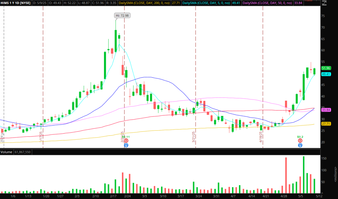This screenshot has height=199, width=338.
Task: Click the 150 level on volume axis
Action: [x=324, y=159]
